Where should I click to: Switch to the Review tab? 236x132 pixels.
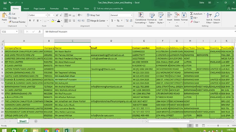pyautogui.click(x=76, y=8)
